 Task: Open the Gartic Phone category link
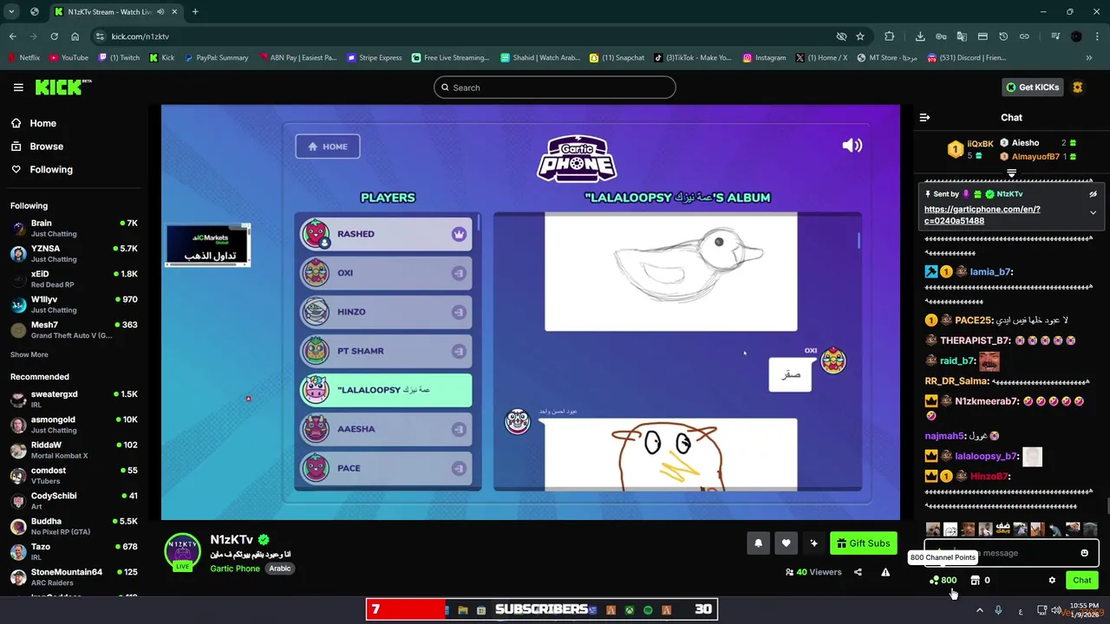tap(235, 569)
